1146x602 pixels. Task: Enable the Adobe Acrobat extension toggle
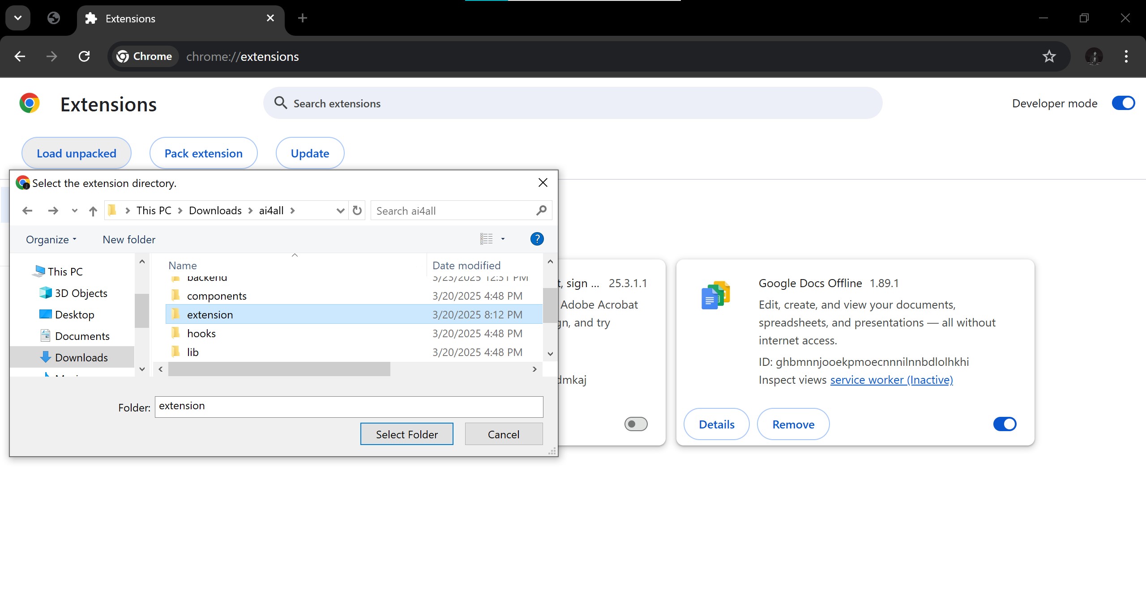pyautogui.click(x=636, y=424)
